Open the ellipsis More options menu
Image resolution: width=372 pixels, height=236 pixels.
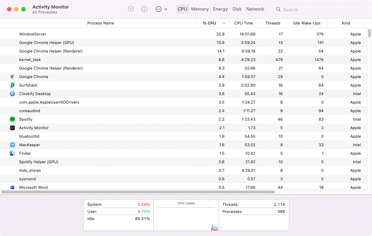pos(158,9)
